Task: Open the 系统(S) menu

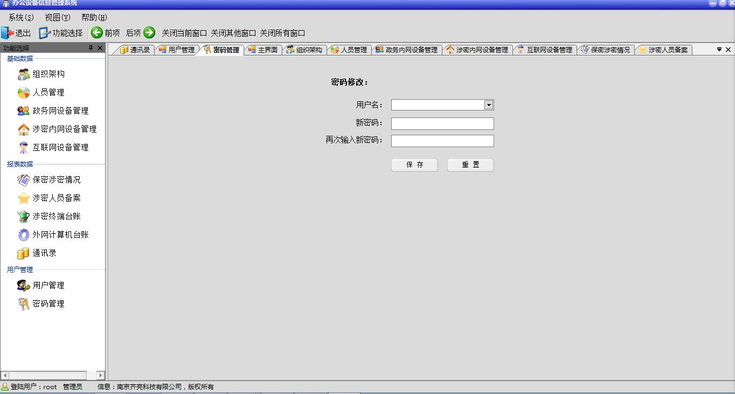Action: 21,18
